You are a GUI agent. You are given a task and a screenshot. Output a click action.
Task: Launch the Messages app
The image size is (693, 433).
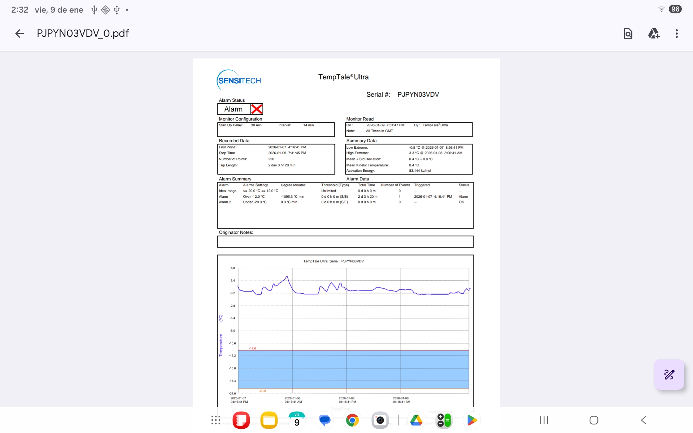click(x=324, y=420)
